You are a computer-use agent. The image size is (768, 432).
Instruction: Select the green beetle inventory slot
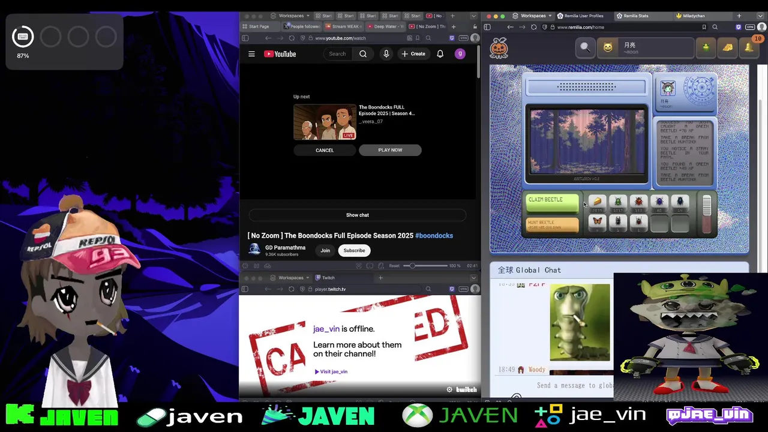pyautogui.click(x=618, y=202)
